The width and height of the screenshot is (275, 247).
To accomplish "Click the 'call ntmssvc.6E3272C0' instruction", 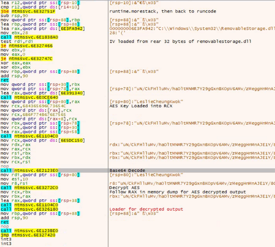I will point(29,188).
